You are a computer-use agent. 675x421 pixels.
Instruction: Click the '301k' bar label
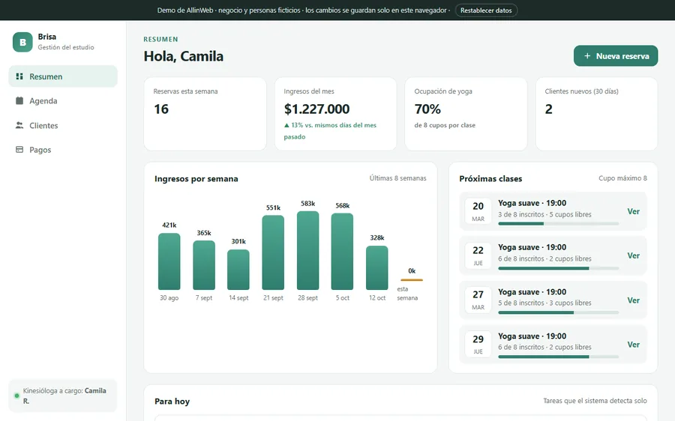tap(238, 241)
